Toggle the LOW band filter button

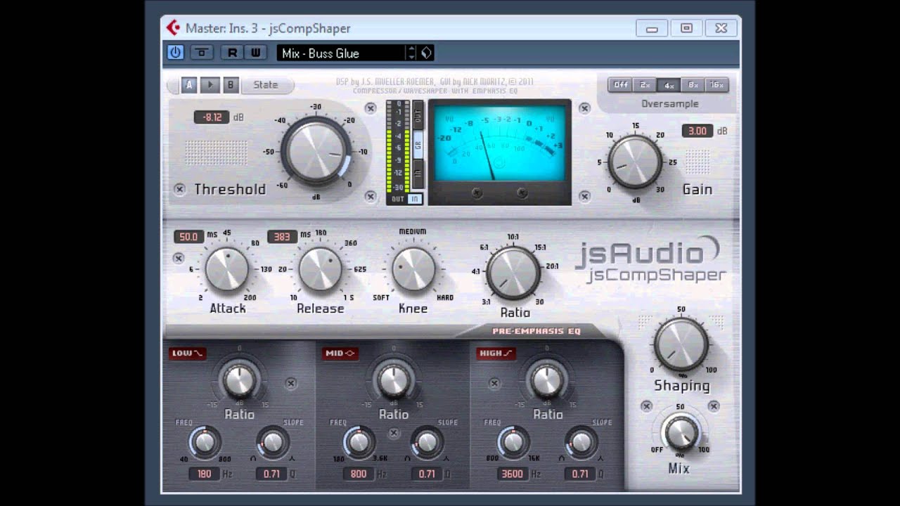click(187, 353)
